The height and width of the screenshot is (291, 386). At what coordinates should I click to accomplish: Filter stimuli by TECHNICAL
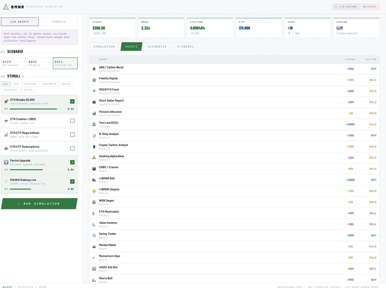[11, 90]
